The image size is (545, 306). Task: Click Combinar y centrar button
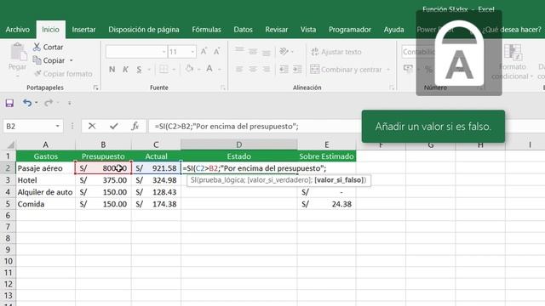click(347, 70)
